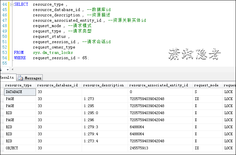
Task: Select the resource_description cell 1:296
Action: coord(105,120)
